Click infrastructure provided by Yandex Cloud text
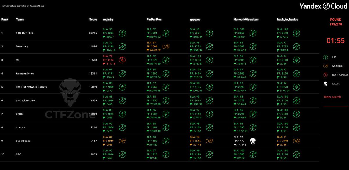349x170 pixels. pos(23,6)
